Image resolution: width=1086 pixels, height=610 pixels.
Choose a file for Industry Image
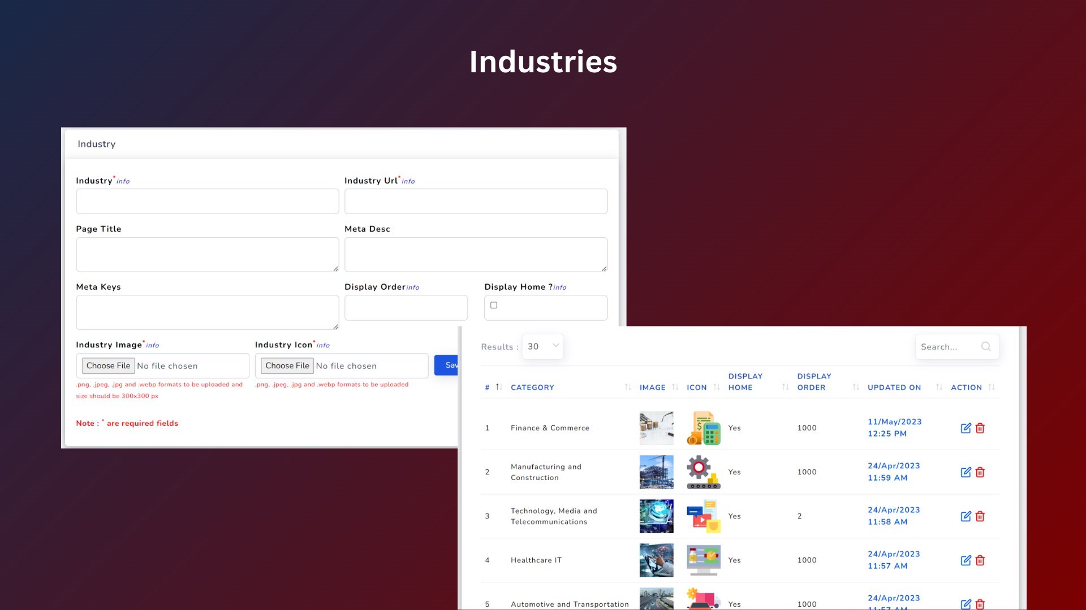[x=108, y=365]
